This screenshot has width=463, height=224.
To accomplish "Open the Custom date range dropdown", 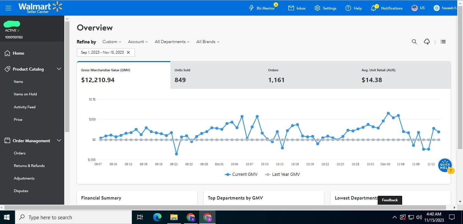I will 112,42.
